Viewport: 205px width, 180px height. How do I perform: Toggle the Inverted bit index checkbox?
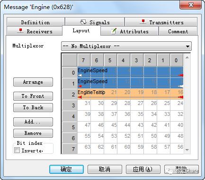[x=17, y=150]
